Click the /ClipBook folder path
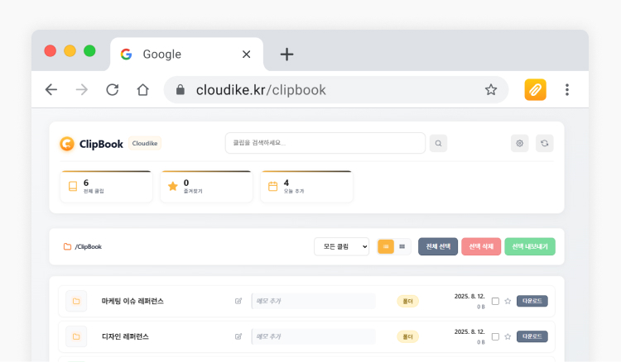The height and width of the screenshot is (362, 621). point(83,246)
